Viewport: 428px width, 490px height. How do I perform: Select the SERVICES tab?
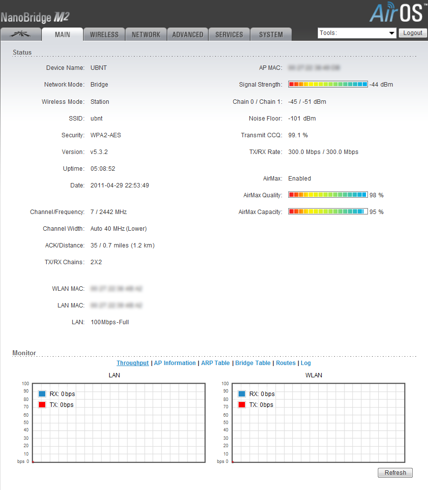[229, 34]
